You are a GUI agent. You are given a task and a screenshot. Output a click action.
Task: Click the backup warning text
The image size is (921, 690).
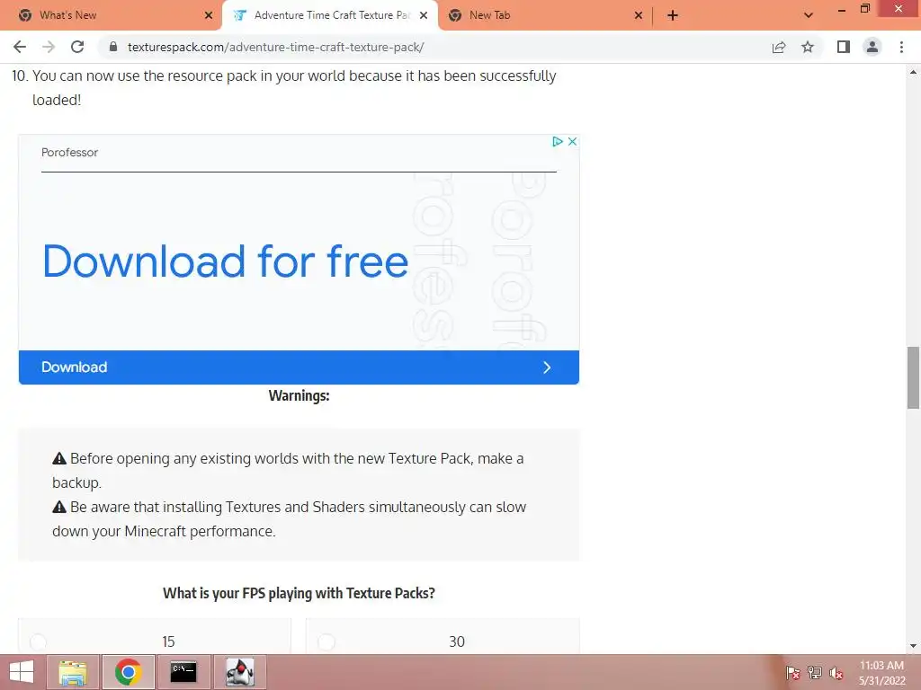coord(288,471)
